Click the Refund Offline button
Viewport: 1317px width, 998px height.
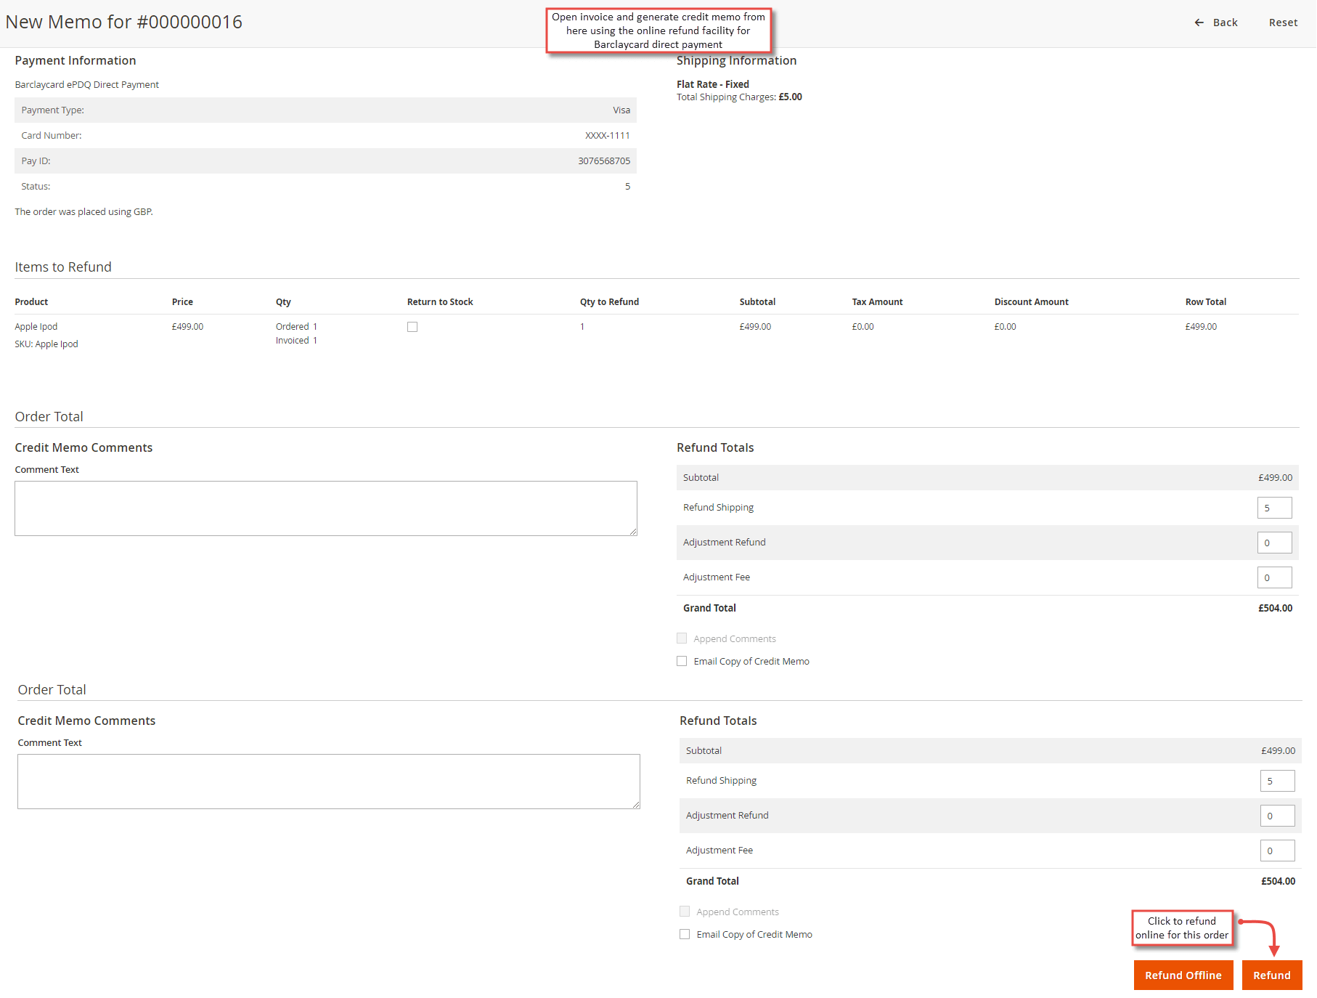[x=1183, y=975]
